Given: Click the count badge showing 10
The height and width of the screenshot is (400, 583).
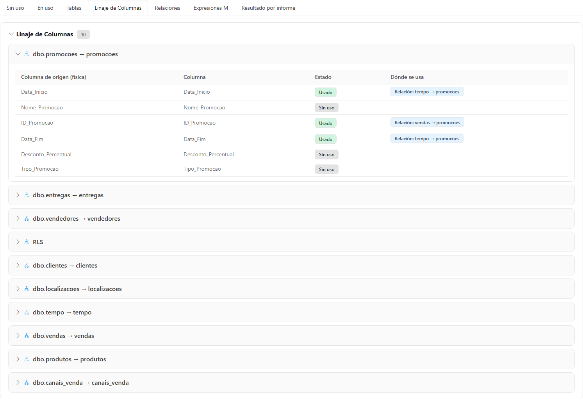Looking at the screenshot, I should pyautogui.click(x=83, y=35).
